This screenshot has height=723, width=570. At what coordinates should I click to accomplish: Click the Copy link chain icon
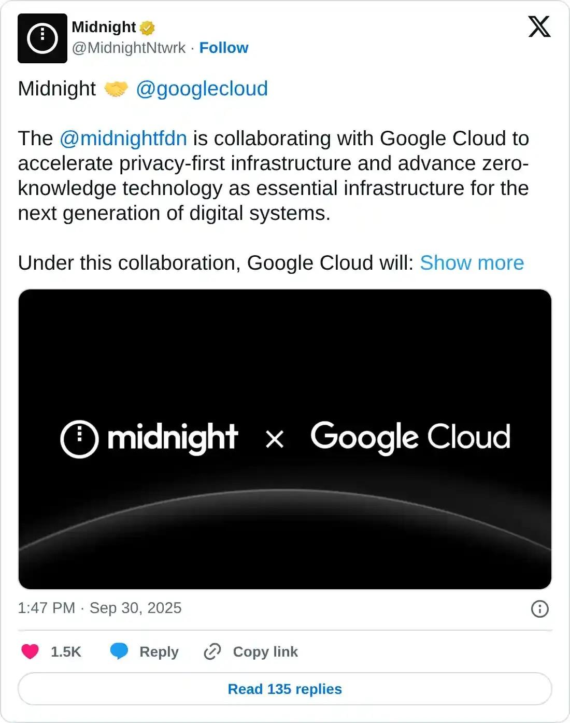pos(213,651)
